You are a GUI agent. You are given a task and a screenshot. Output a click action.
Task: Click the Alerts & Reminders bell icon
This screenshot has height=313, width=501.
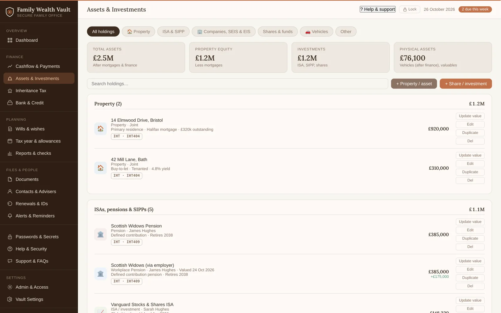[10, 216]
